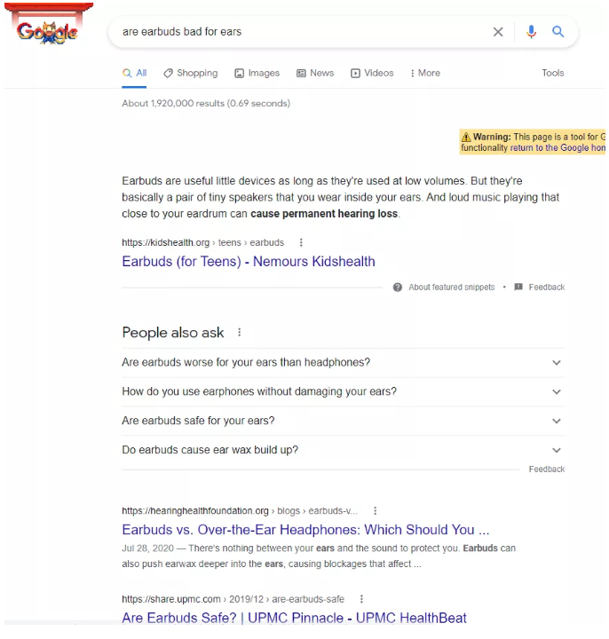
Task: Switch to the Images results tab
Action: pos(257,73)
